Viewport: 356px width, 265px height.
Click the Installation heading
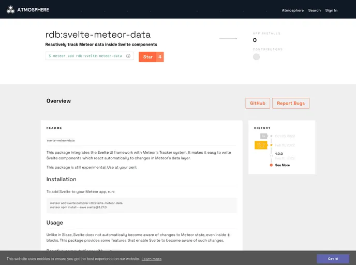pyautogui.click(x=61, y=179)
